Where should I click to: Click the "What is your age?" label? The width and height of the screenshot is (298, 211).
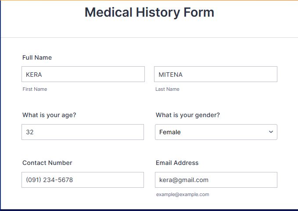pos(49,115)
